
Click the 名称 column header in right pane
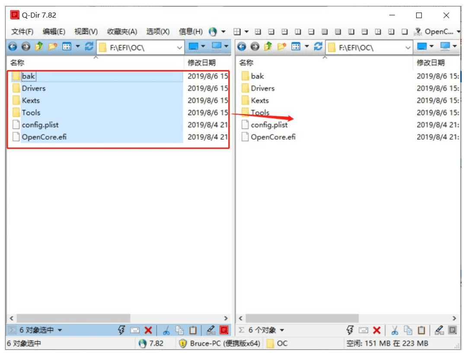coord(246,63)
